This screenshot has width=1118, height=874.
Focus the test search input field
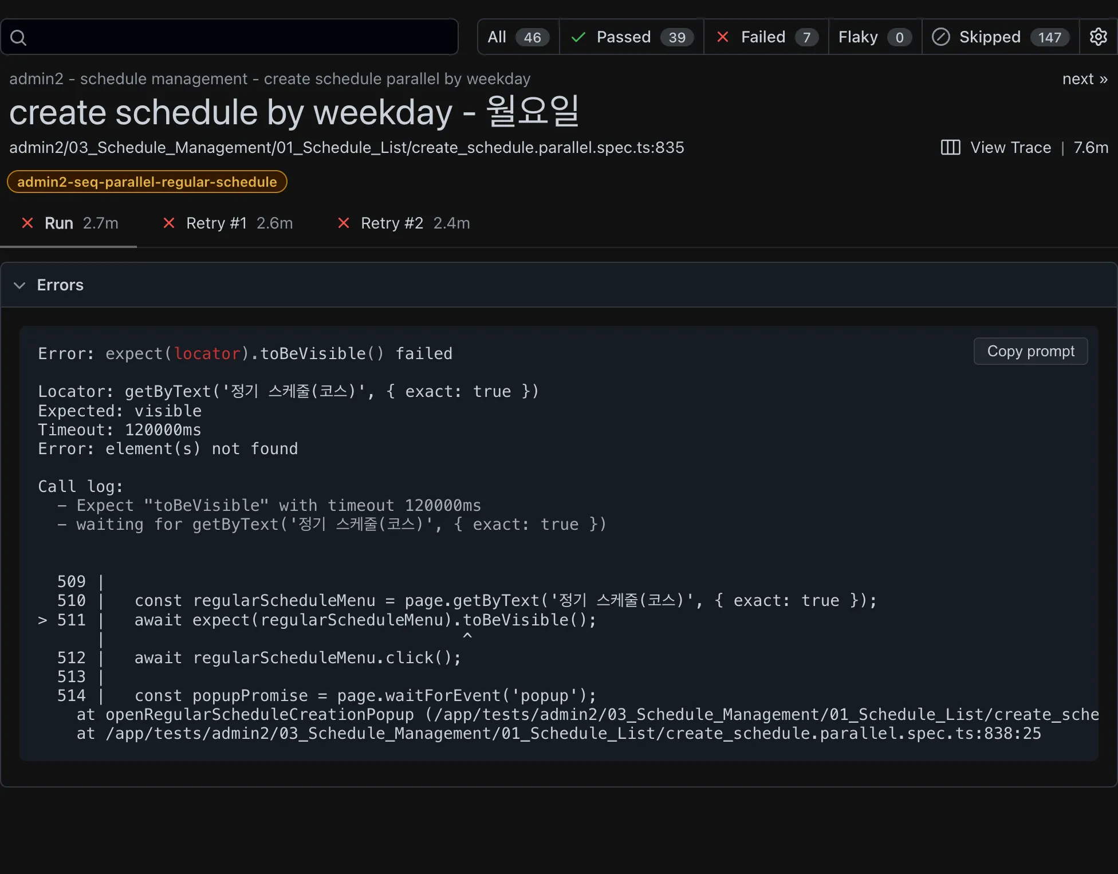[x=230, y=37]
